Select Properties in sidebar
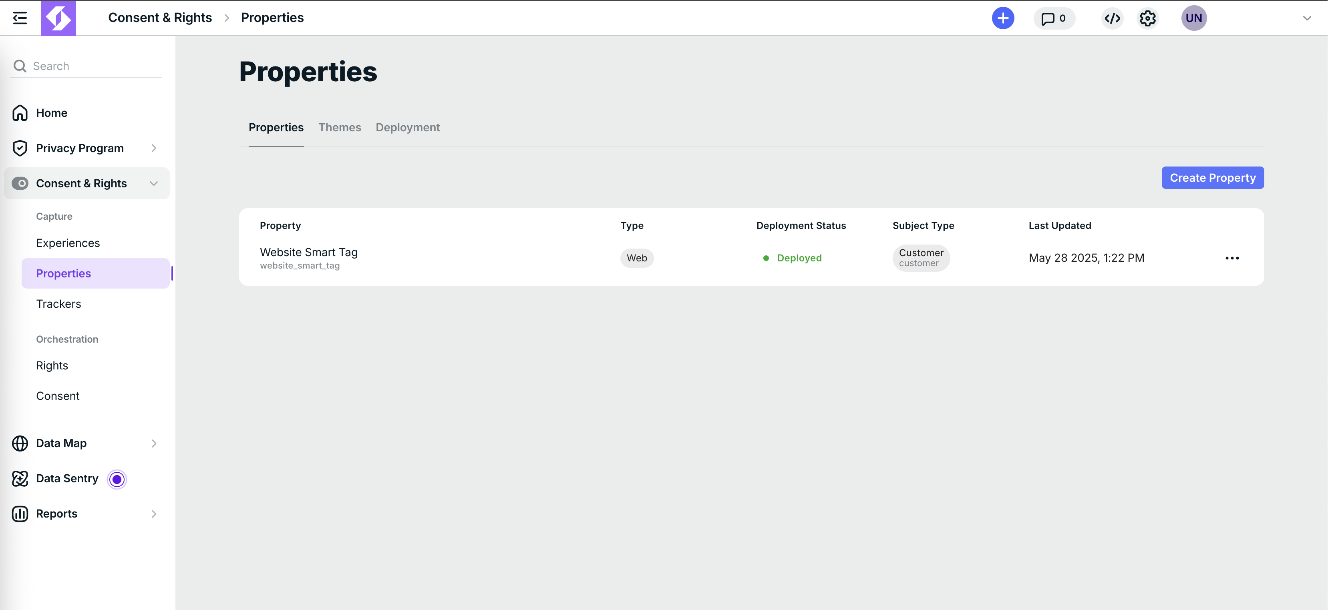1328x610 pixels. tap(95, 273)
